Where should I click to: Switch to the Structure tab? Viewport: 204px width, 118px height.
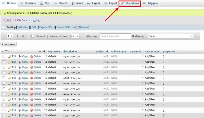click(x=28, y=3)
